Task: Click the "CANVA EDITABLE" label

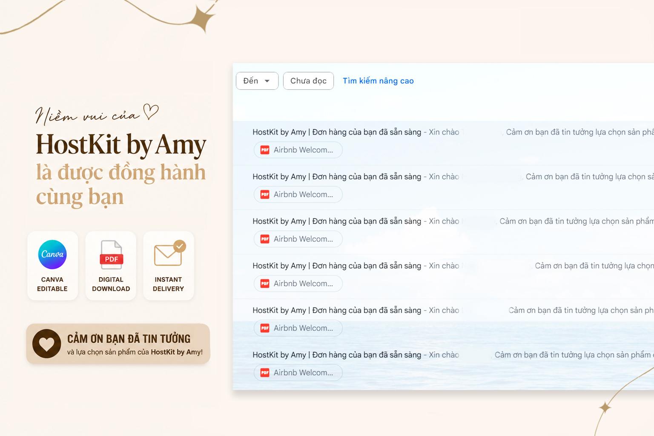Action: coord(52,284)
